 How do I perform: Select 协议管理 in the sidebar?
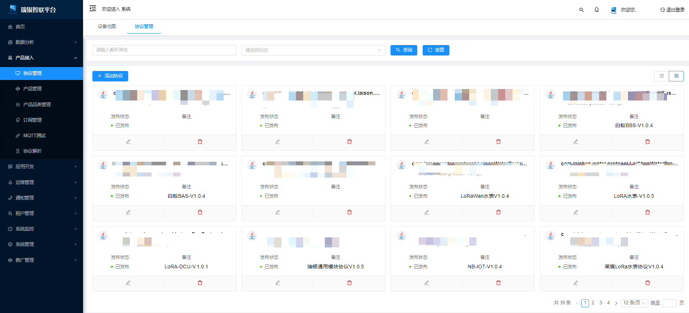pyautogui.click(x=42, y=73)
